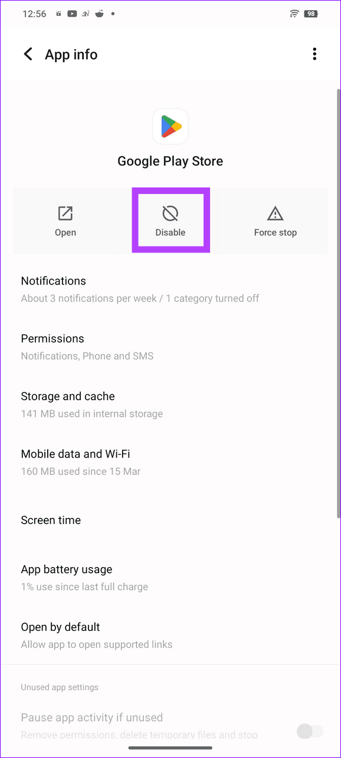341x758 pixels.
Task: Tap the Wi-Fi icon in the status bar
Action: (x=293, y=13)
